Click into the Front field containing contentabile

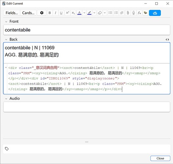86,30
